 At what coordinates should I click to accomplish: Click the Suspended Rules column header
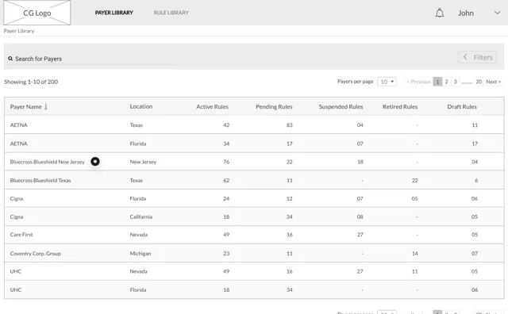pyautogui.click(x=341, y=106)
